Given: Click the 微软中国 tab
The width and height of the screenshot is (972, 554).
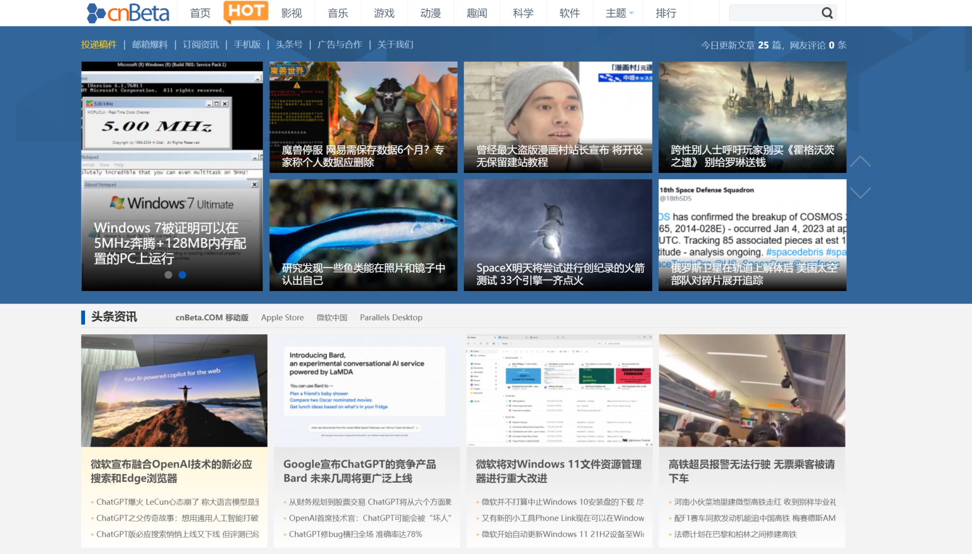Looking at the screenshot, I should [332, 317].
